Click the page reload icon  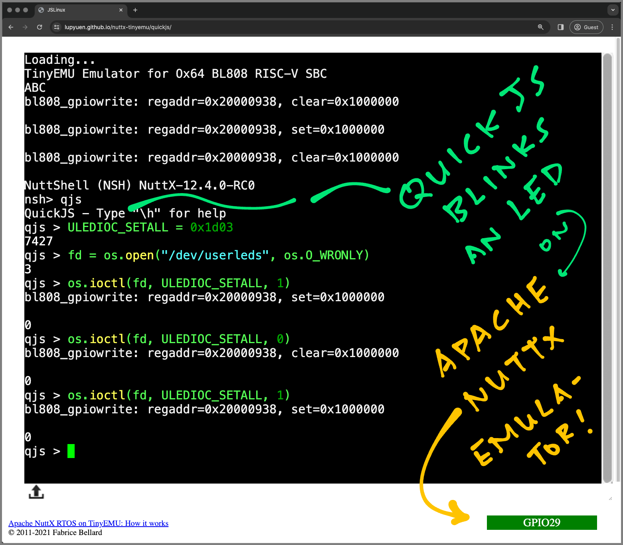pyautogui.click(x=39, y=27)
